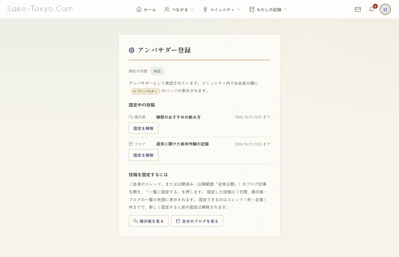Image resolution: width=399 pixels, height=257 pixels.
Task: Open notifications bell with 8 badge
Action: (x=372, y=9)
